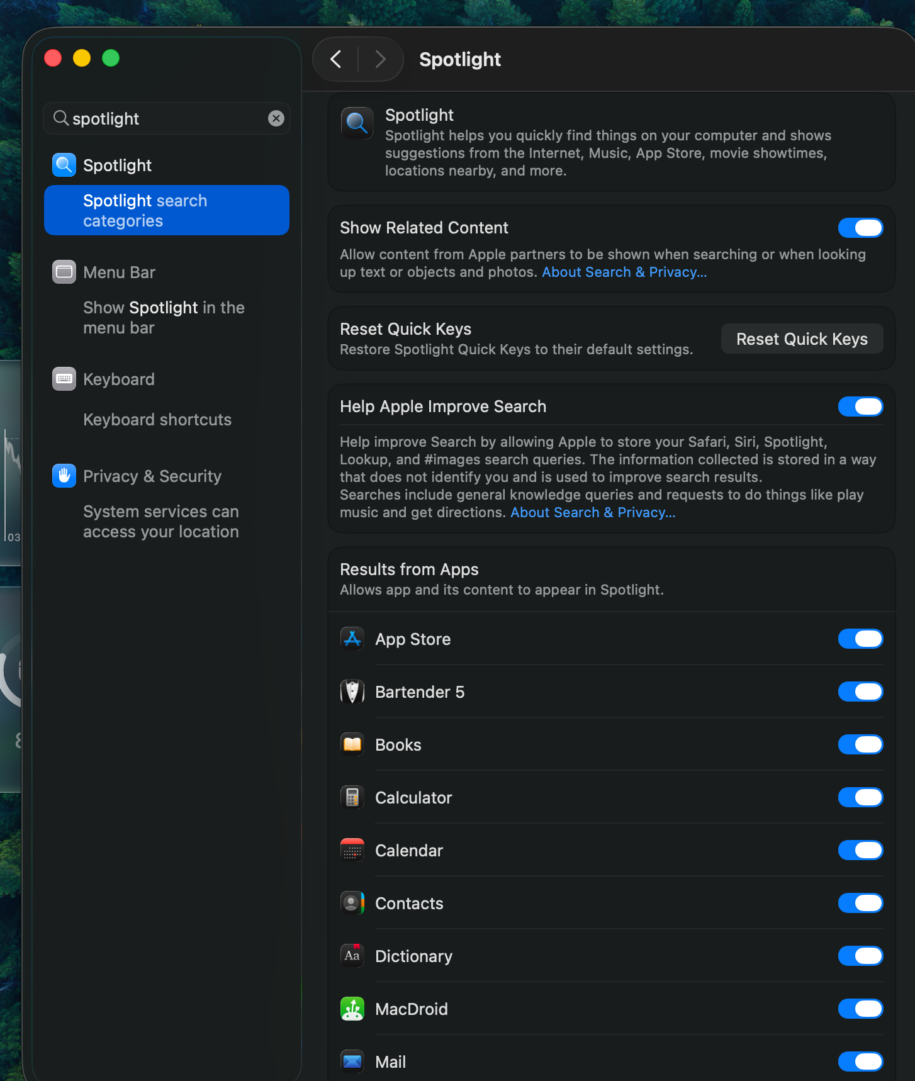Toggle Show Related Content off
The image size is (915, 1081).
pos(860,228)
